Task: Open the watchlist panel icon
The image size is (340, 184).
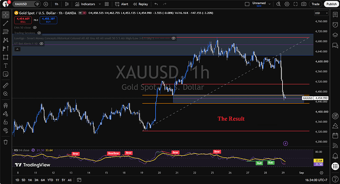Action: (335, 14)
